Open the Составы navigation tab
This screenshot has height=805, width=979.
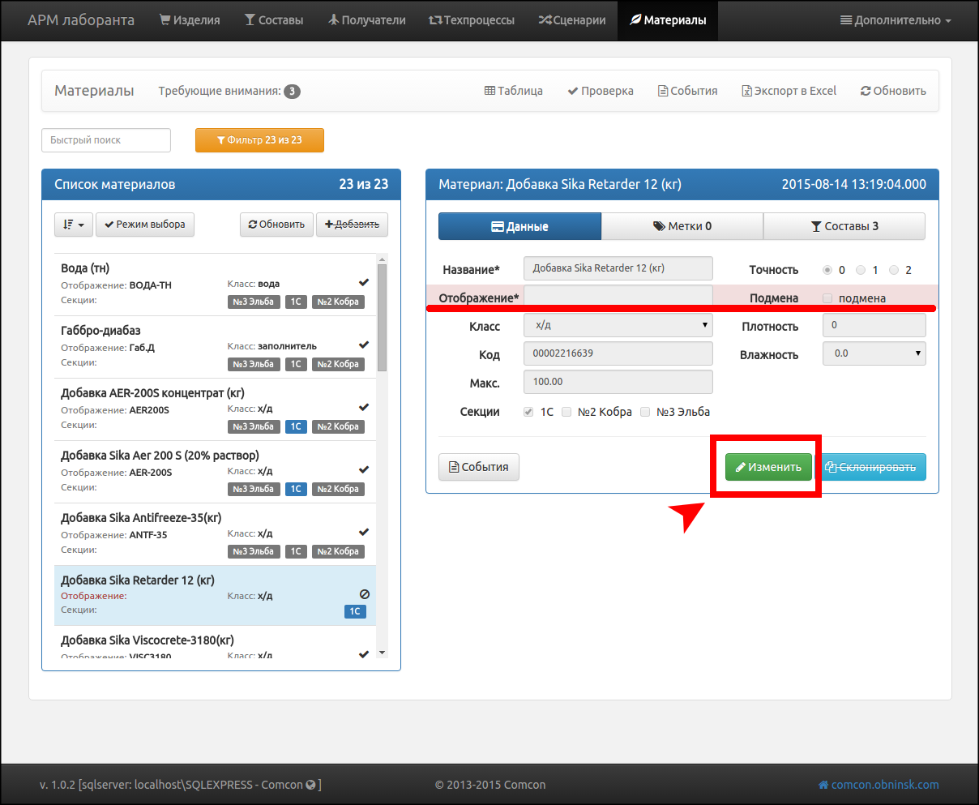tap(274, 20)
